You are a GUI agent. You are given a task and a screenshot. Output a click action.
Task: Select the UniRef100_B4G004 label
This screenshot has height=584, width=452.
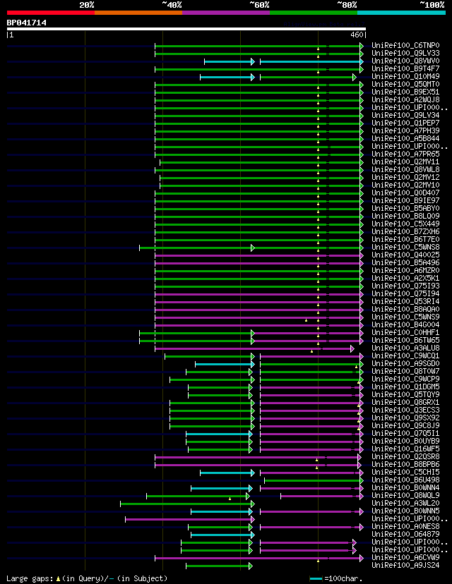[405, 324]
